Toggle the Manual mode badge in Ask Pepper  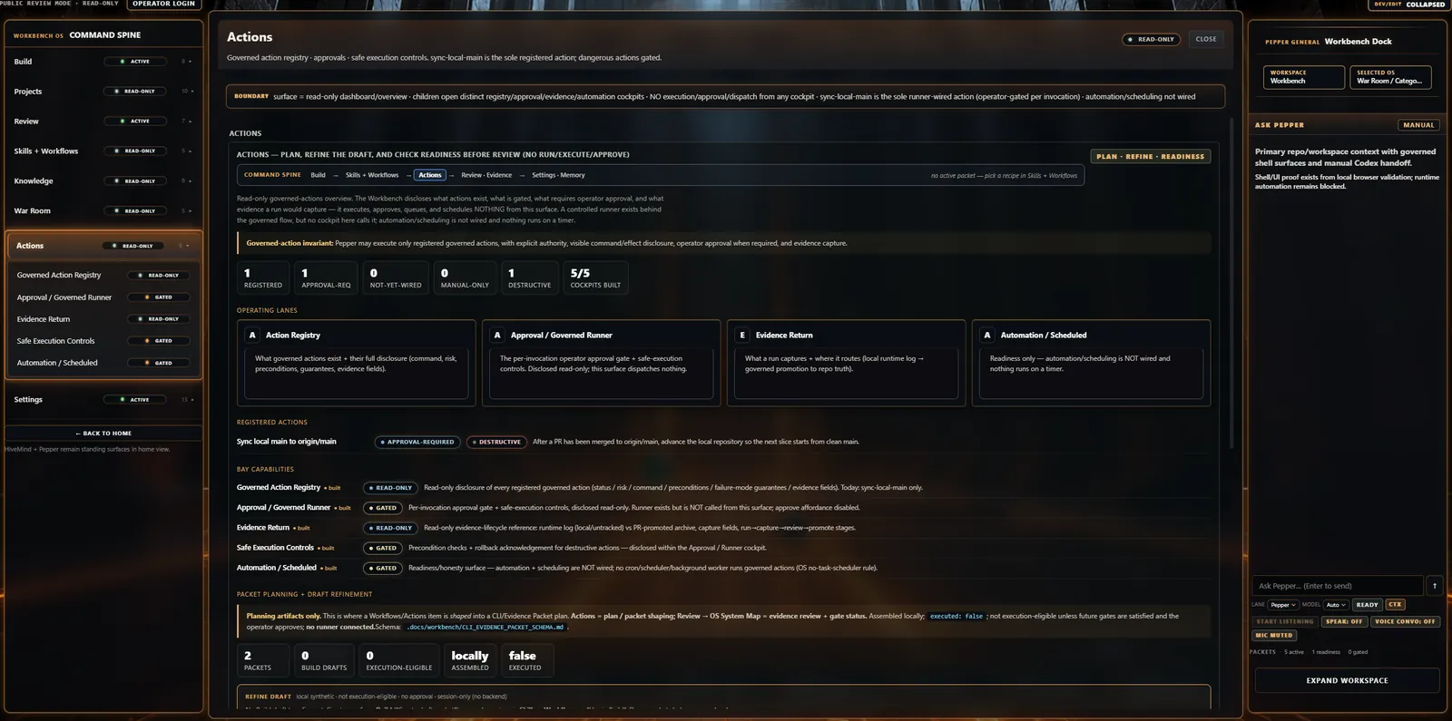(x=1418, y=125)
